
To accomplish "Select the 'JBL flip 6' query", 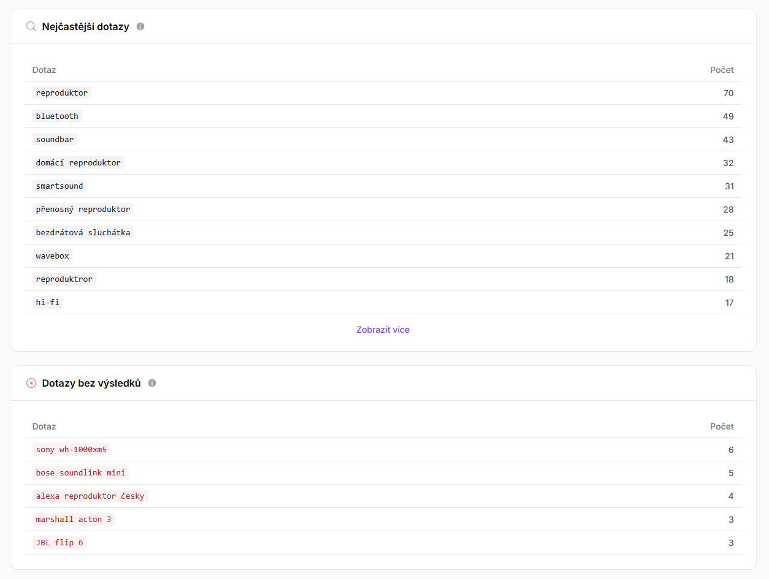I will [x=59, y=543].
